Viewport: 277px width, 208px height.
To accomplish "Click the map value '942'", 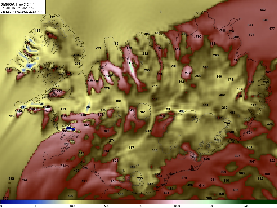I will pos(131,110).
